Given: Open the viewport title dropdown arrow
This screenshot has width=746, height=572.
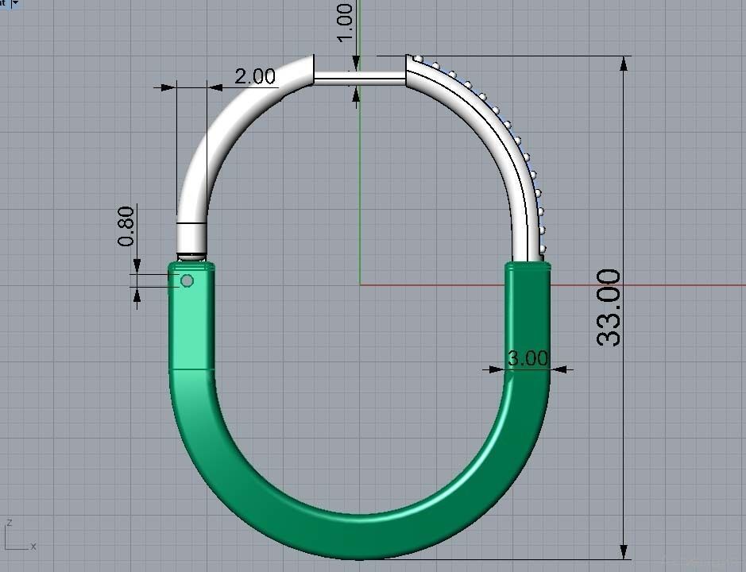Looking at the screenshot, I should point(15,2).
